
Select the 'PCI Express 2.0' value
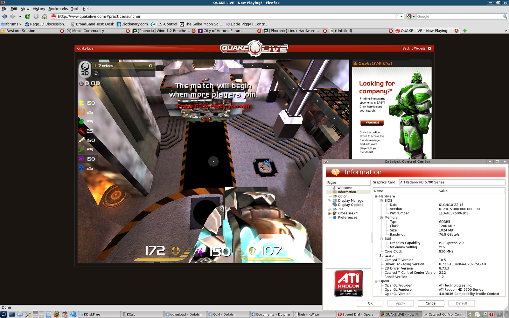click(x=451, y=243)
